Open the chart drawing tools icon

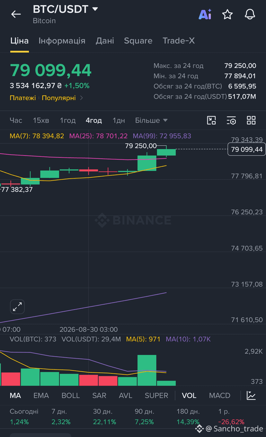coord(211,120)
